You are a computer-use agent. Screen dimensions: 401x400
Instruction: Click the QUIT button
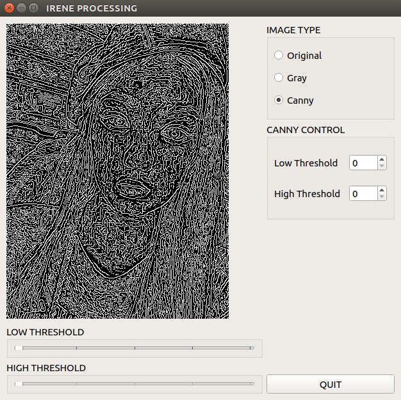(x=331, y=384)
